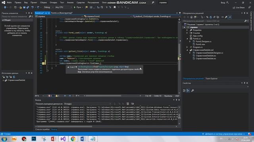The height and width of the screenshot is (142, 254).
Task: Open the Сборка menu
Action: pyautogui.click(x=43, y=3)
